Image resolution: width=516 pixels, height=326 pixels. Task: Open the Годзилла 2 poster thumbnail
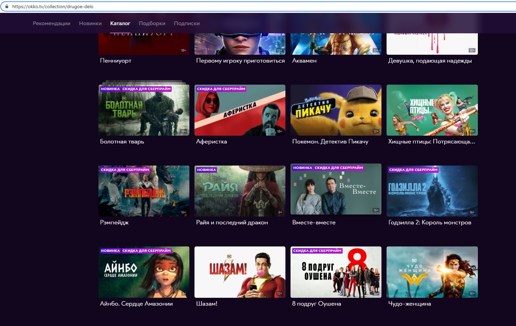[432, 191]
